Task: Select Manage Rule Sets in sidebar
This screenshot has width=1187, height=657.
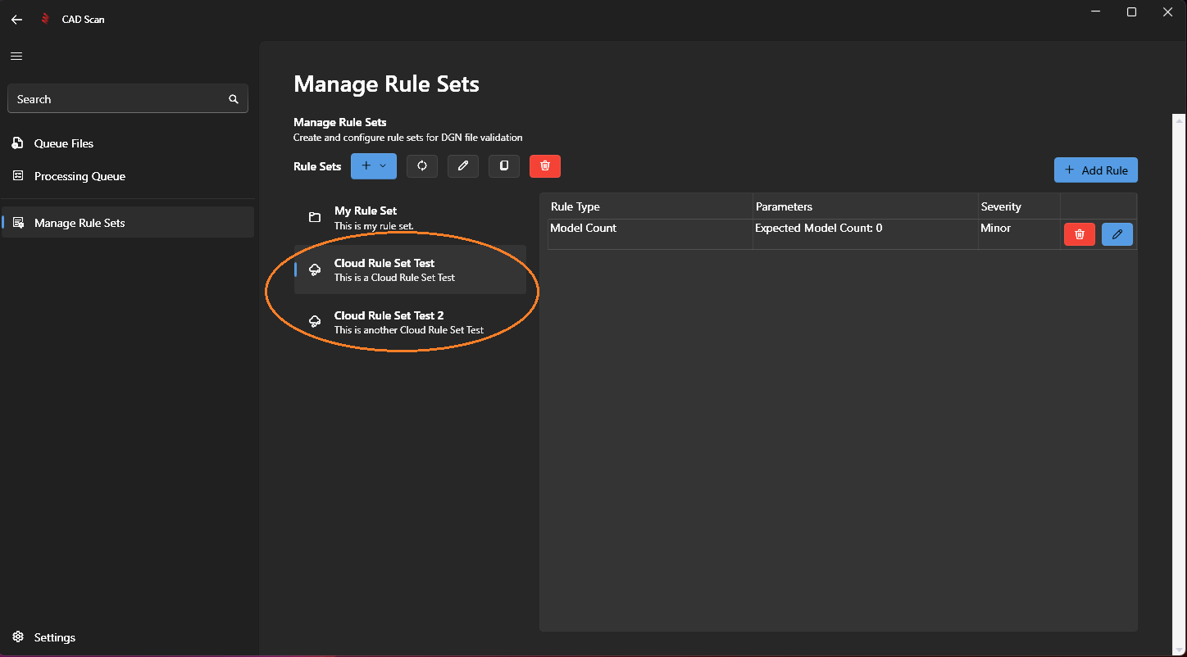Action: (80, 223)
